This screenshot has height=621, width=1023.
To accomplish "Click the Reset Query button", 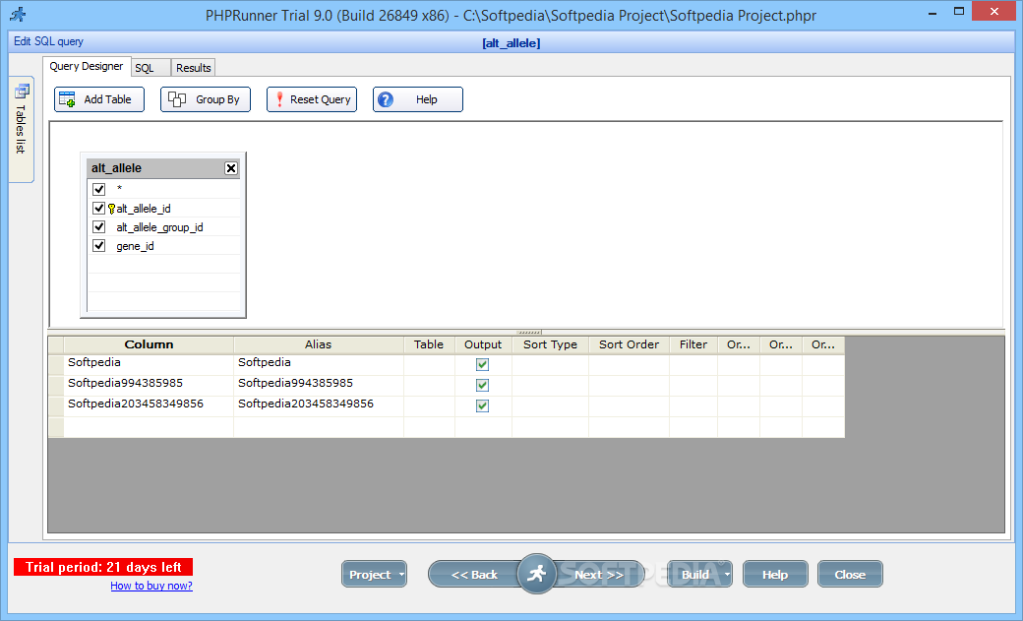I will (312, 99).
